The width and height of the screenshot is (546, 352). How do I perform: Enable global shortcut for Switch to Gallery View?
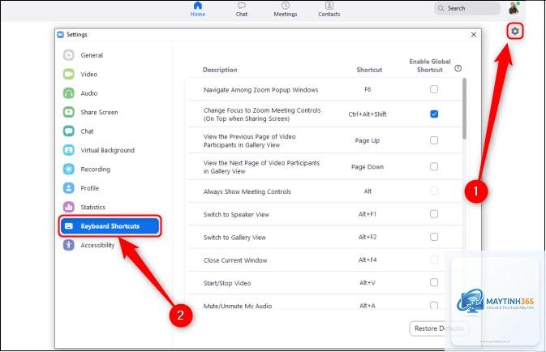434,237
